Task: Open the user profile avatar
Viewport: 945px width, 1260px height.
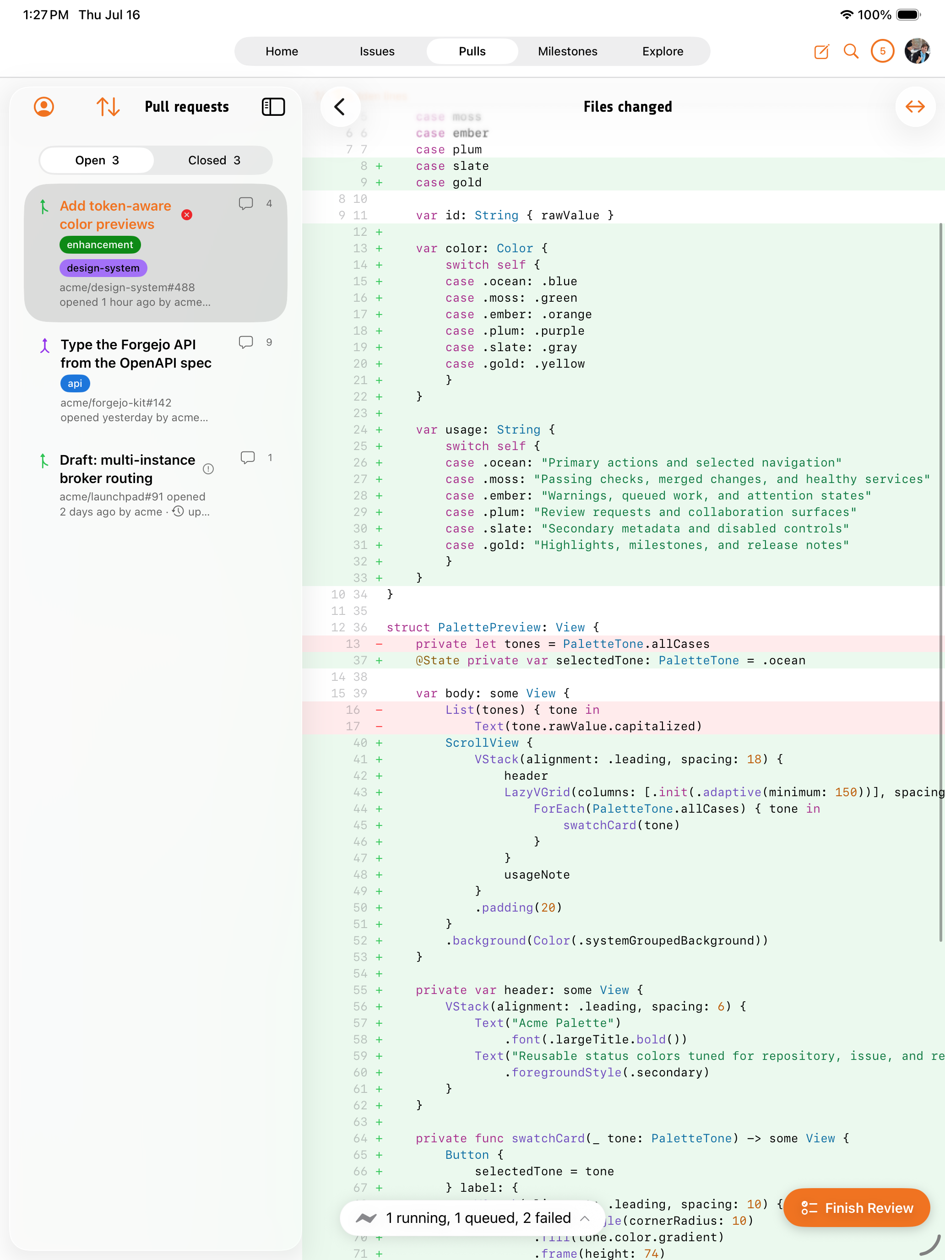Action: (x=917, y=51)
